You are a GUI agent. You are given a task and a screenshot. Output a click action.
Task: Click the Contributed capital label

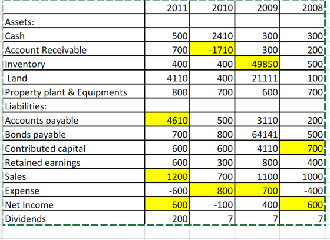point(74,148)
